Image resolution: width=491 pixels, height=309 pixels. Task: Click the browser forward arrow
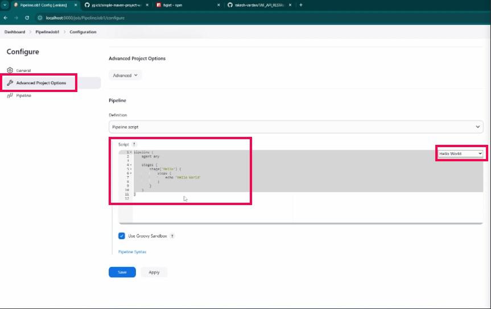(x=16, y=18)
